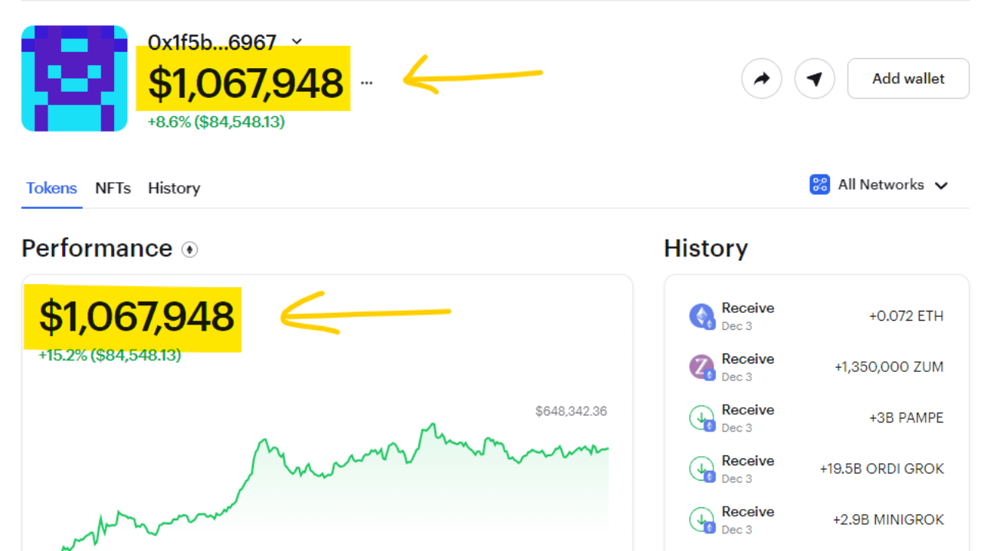Open the NFTs tab
The height and width of the screenshot is (551, 981).
(113, 188)
